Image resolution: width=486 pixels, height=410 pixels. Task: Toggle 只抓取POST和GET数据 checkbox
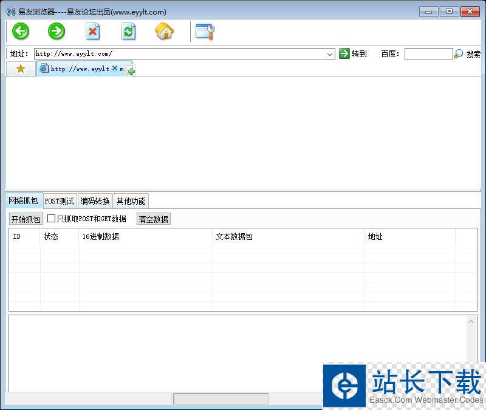coord(52,219)
